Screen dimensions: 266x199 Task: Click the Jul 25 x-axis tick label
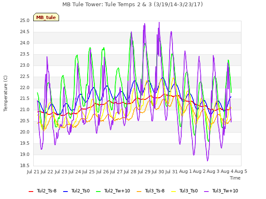pos(89,172)
